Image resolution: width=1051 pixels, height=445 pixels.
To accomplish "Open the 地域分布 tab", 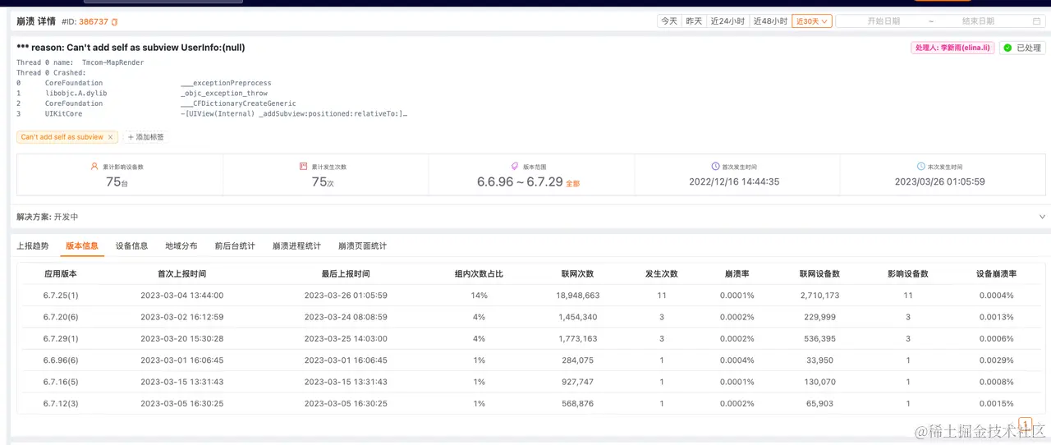I will click(x=181, y=245).
